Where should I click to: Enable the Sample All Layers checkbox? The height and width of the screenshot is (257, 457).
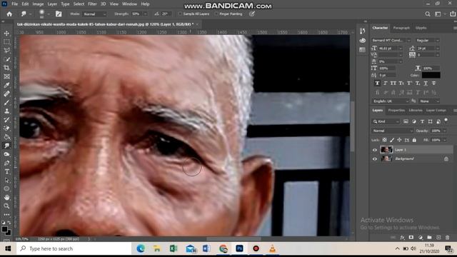(x=180, y=14)
